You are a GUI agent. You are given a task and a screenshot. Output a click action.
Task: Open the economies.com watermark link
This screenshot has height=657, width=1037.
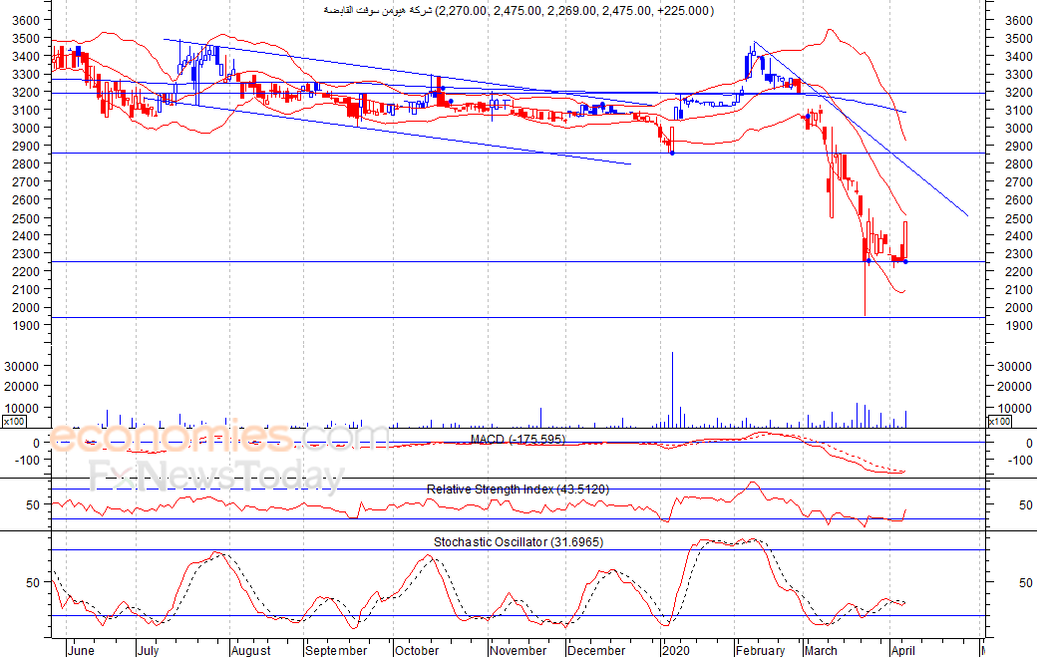click(x=219, y=437)
